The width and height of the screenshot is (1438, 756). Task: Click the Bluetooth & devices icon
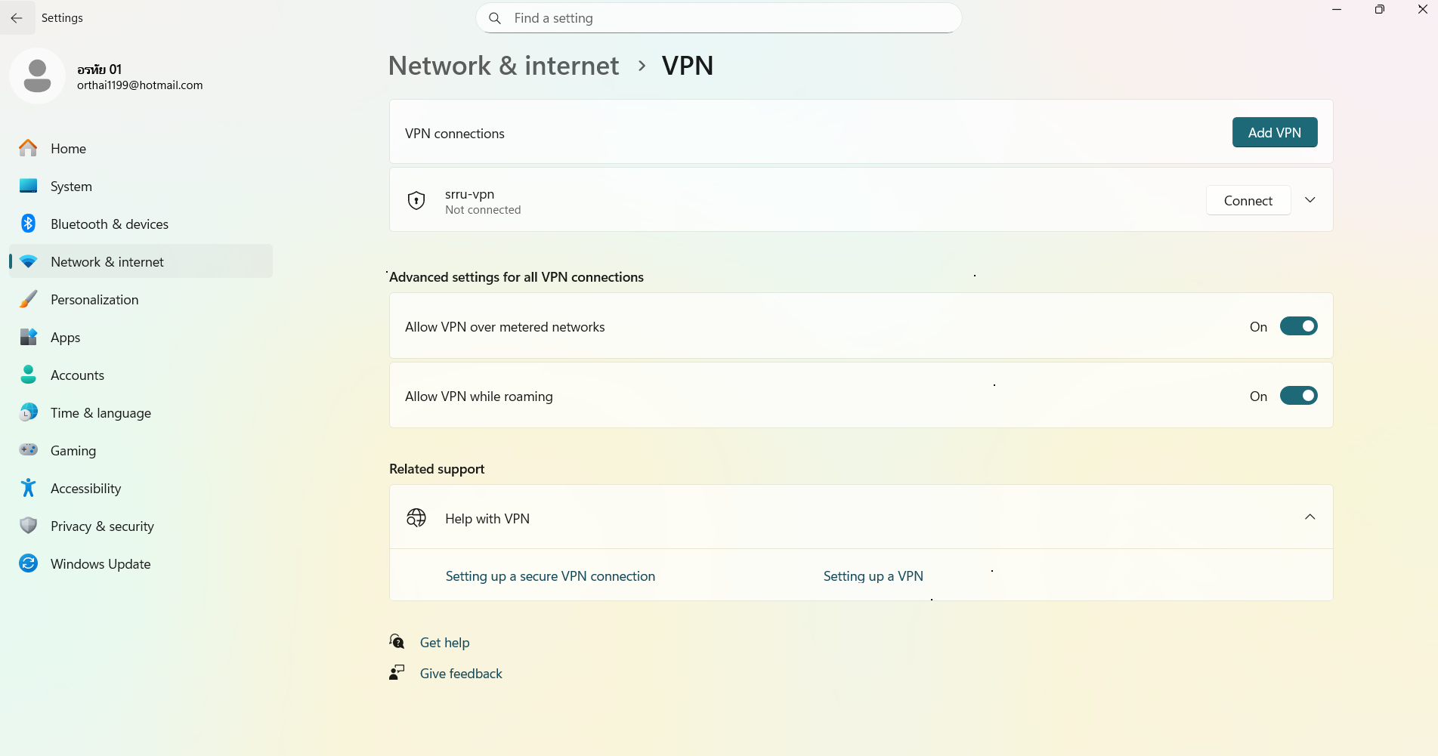coord(29,224)
